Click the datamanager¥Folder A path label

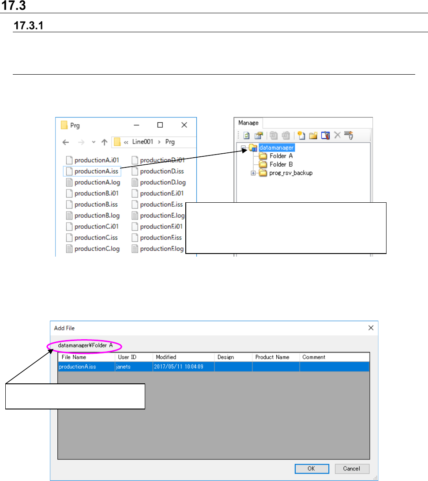pos(85,345)
